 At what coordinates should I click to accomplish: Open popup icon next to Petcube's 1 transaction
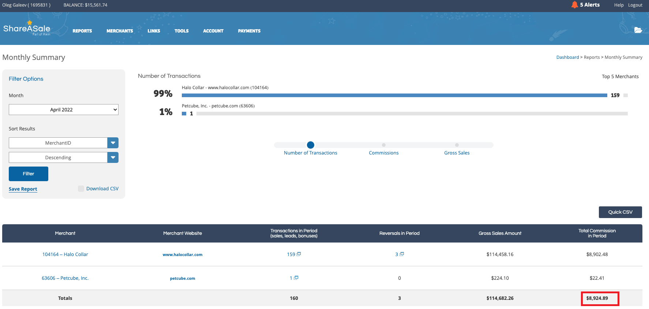point(296,278)
